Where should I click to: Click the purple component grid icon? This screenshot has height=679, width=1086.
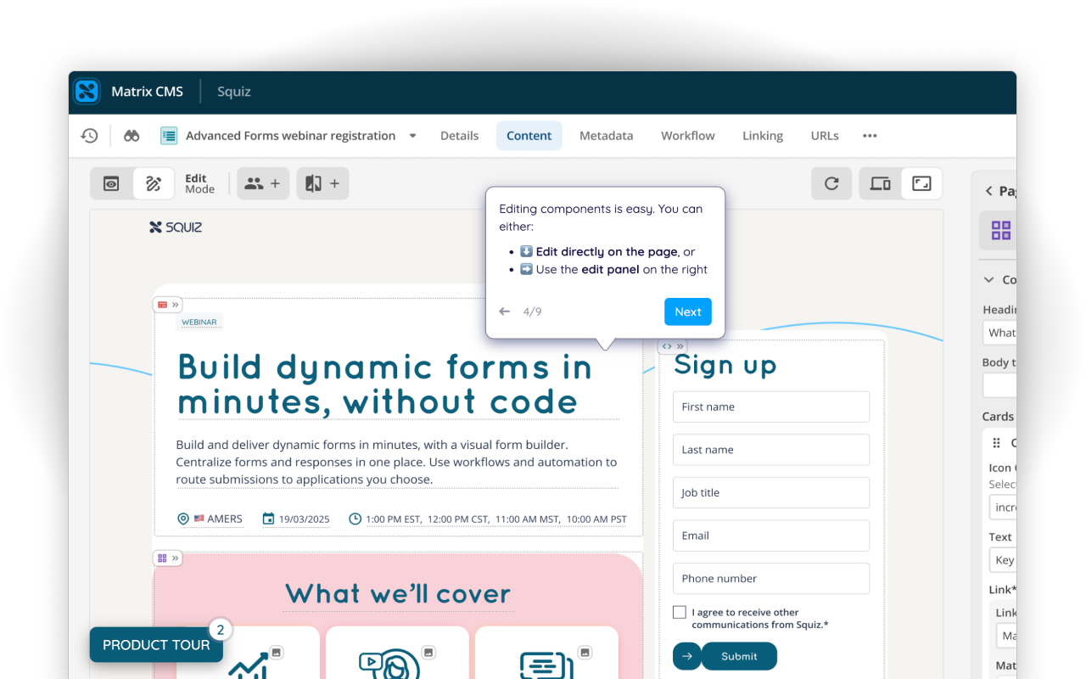1001,231
